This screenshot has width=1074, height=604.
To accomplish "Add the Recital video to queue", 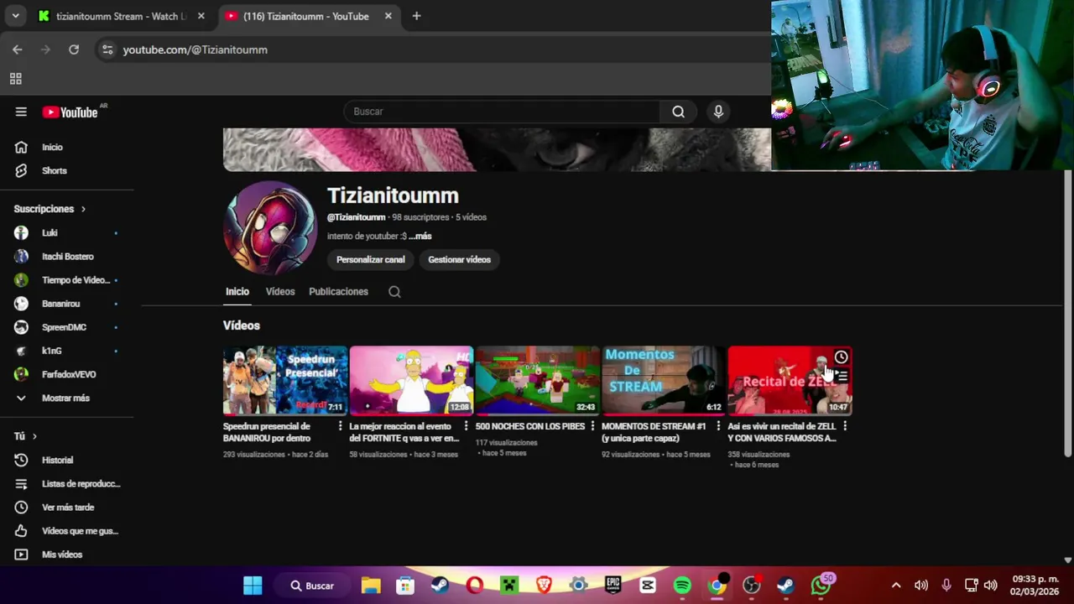I will pos(842,377).
